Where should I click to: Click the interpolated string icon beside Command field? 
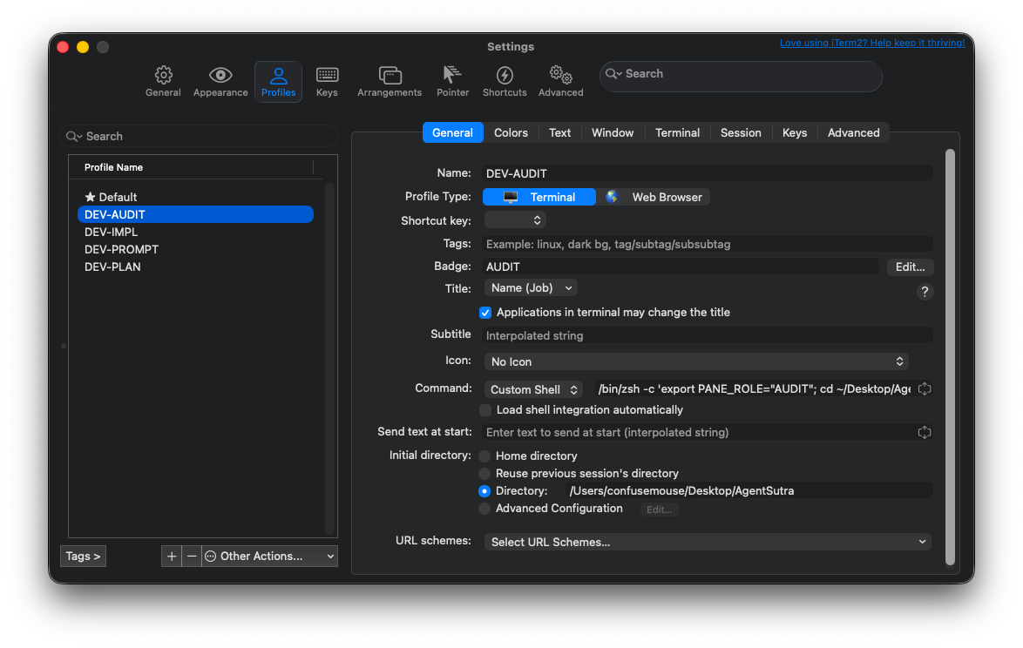925,388
